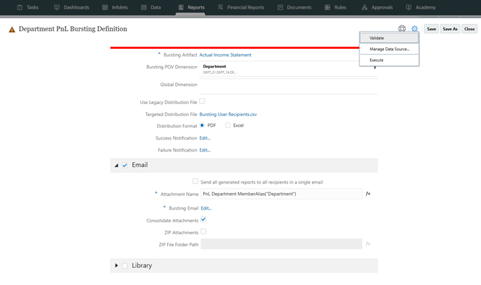The width and height of the screenshot is (481, 285).
Task: Uncheck Consolidate Attachments checkbox
Action: point(203,219)
